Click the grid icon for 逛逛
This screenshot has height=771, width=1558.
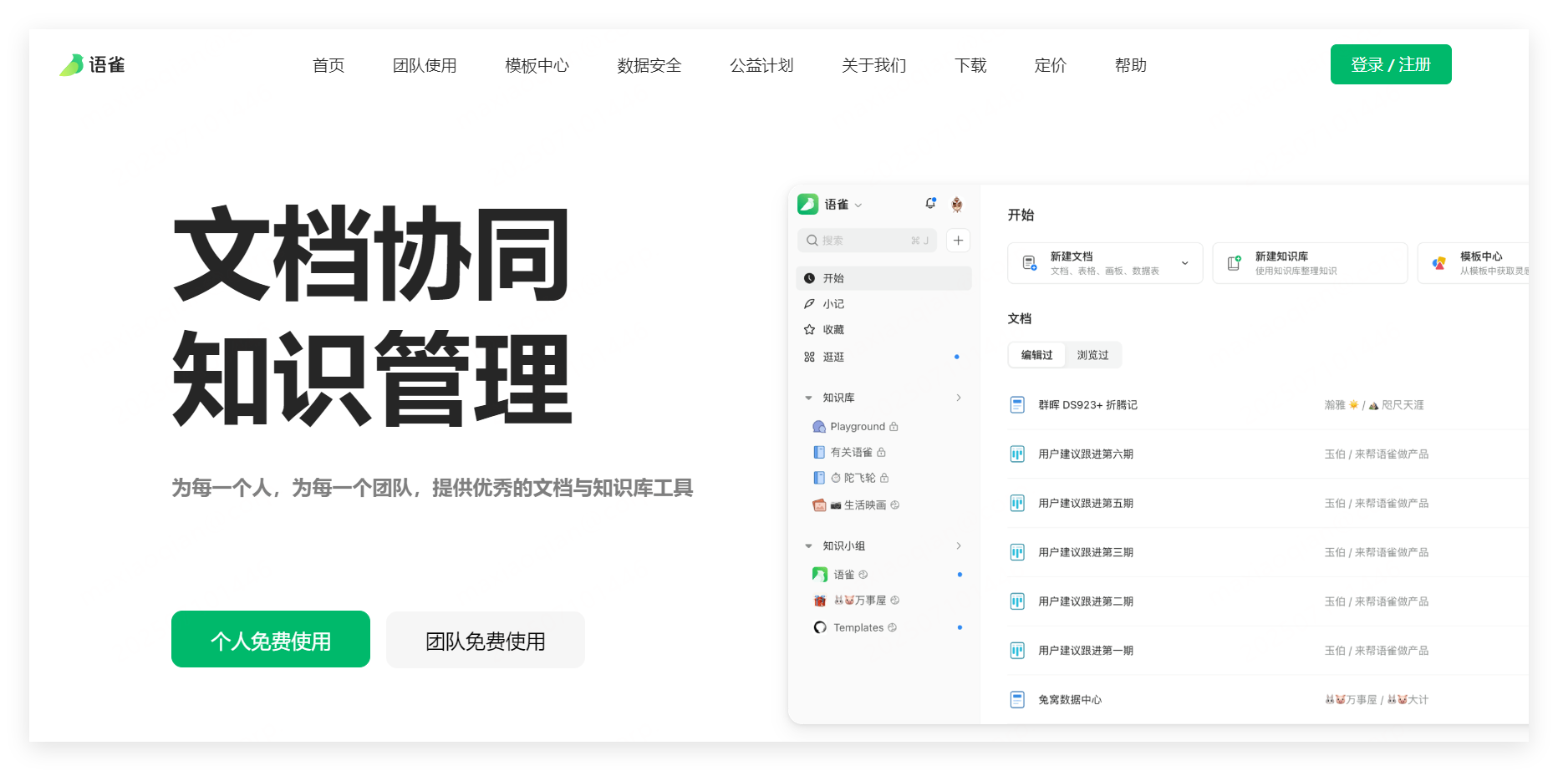(x=809, y=357)
